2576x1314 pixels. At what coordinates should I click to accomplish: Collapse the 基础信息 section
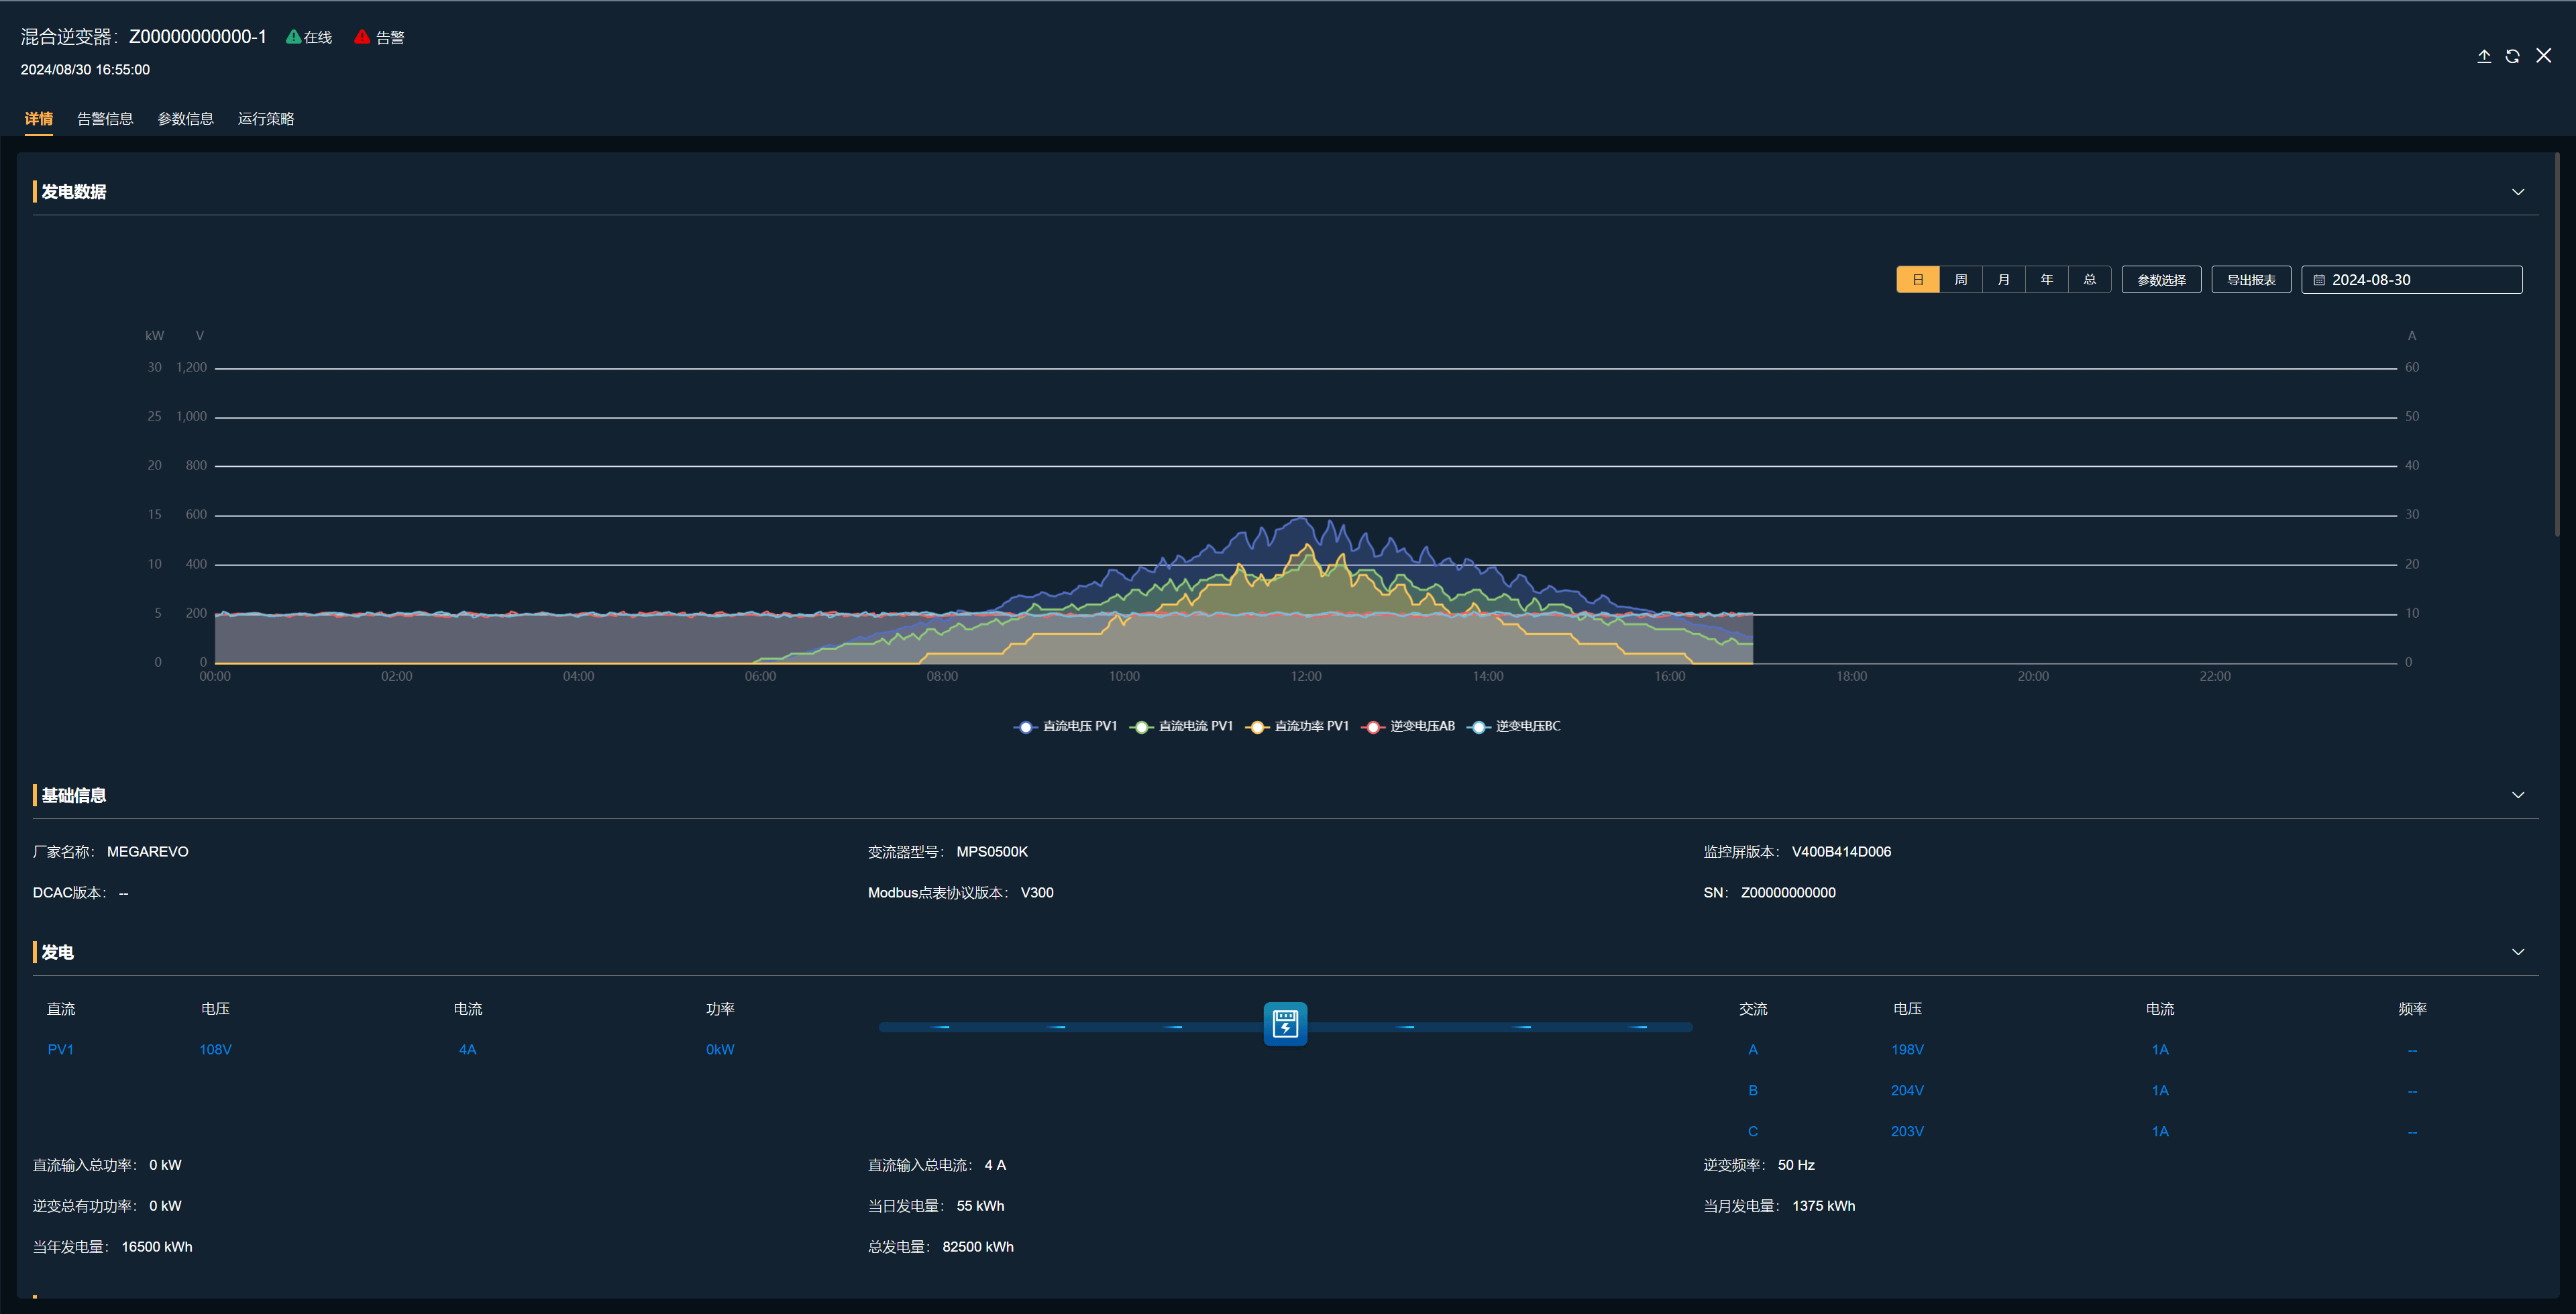coord(2518,795)
